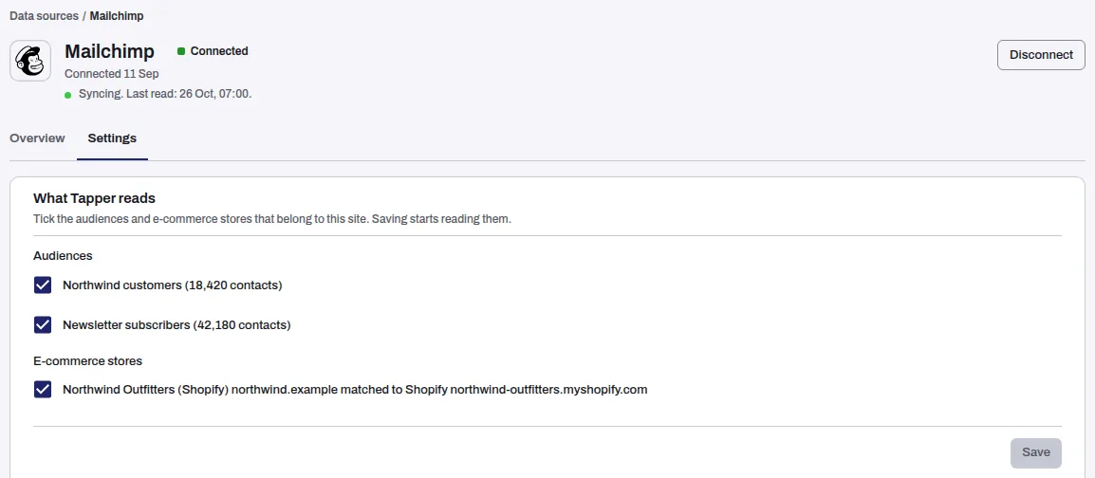Click the green Connected status badge
The width and height of the screenshot is (1095, 478).
213,51
